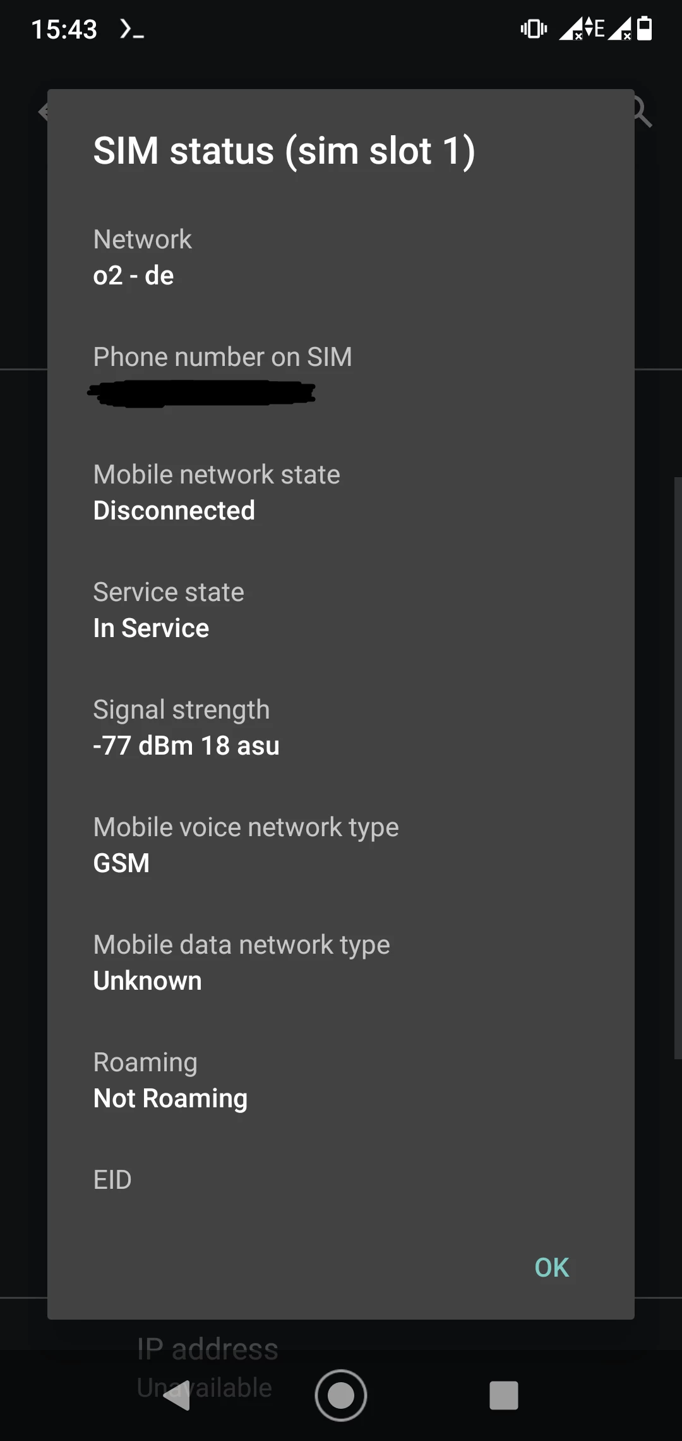Tap the vibrate mode status icon
682x1441 pixels.
[534, 29]
